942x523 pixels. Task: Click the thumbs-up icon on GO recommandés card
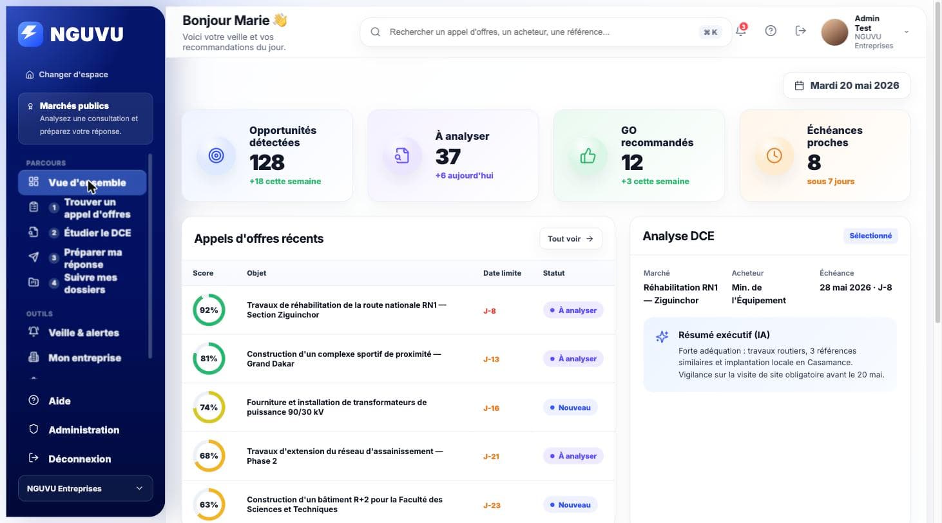click(588, 155)
